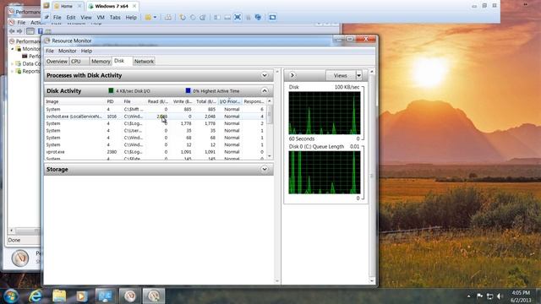Viewport: 541px width, 304px height.
Task: Collapse the Disk Activity section
Action: tap(265, 90)
